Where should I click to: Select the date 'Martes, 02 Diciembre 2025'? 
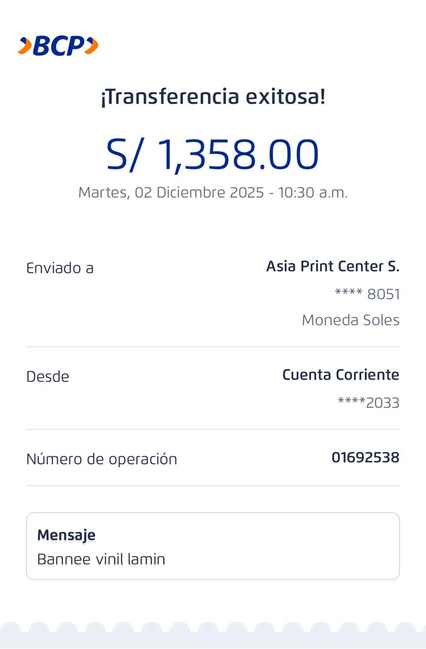tap(171, 193)
